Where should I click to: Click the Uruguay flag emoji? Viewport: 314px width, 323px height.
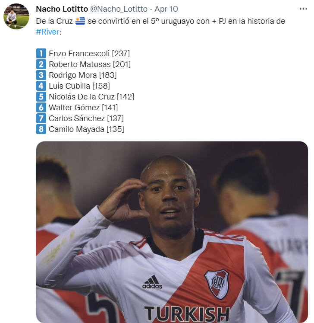(80, 21)
